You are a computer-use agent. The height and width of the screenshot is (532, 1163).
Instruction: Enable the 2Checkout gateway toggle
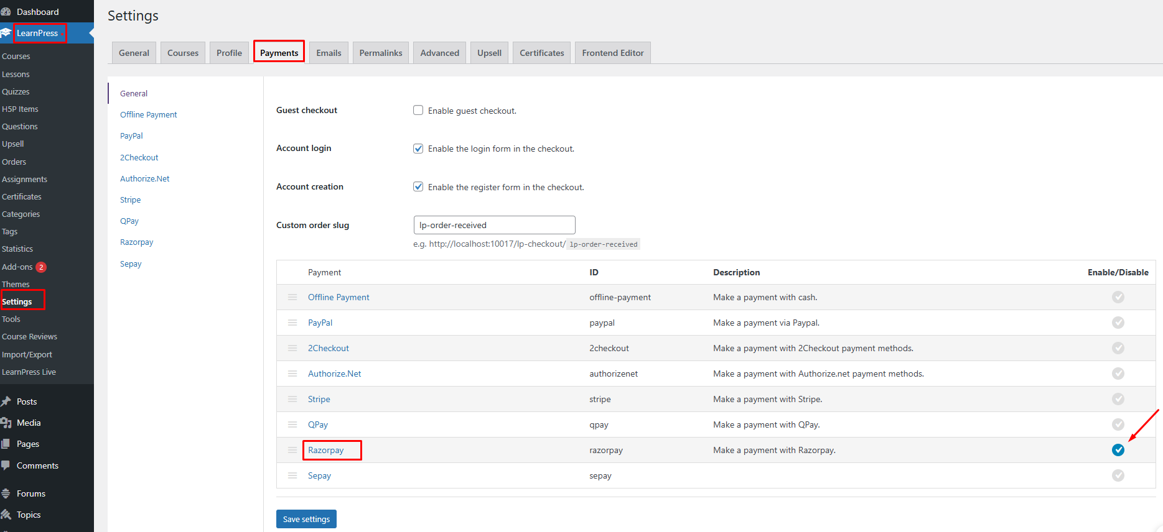pyautogui.click(x=1118, y=348)
